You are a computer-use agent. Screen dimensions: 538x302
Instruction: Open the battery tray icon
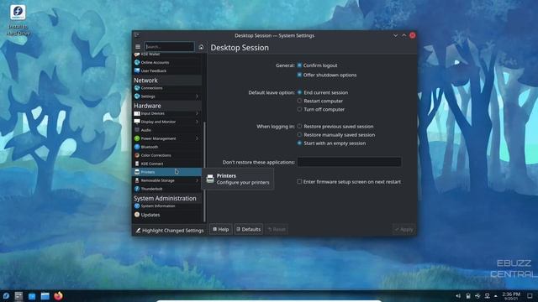468,296
